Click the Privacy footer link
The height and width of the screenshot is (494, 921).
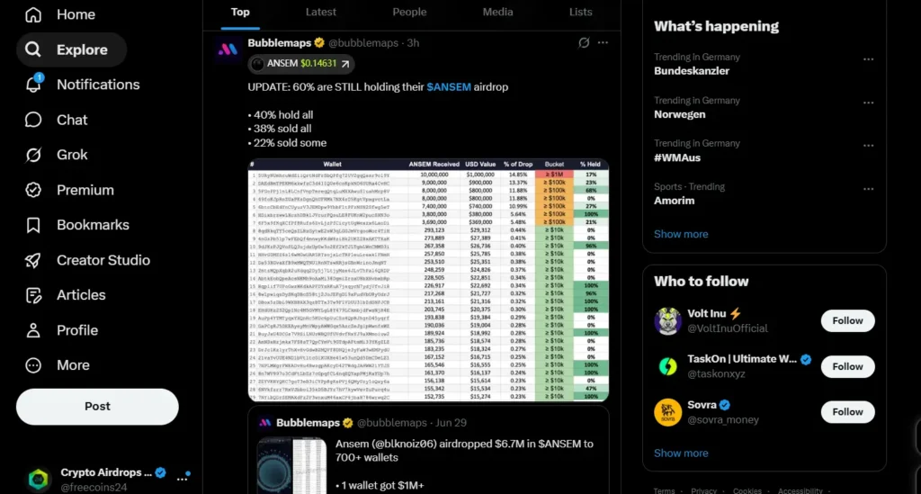703,490
